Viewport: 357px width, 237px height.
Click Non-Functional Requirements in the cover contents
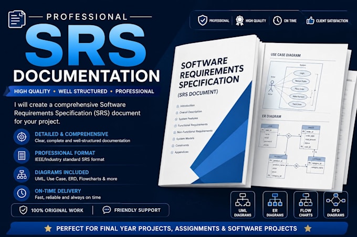point(194,131)
